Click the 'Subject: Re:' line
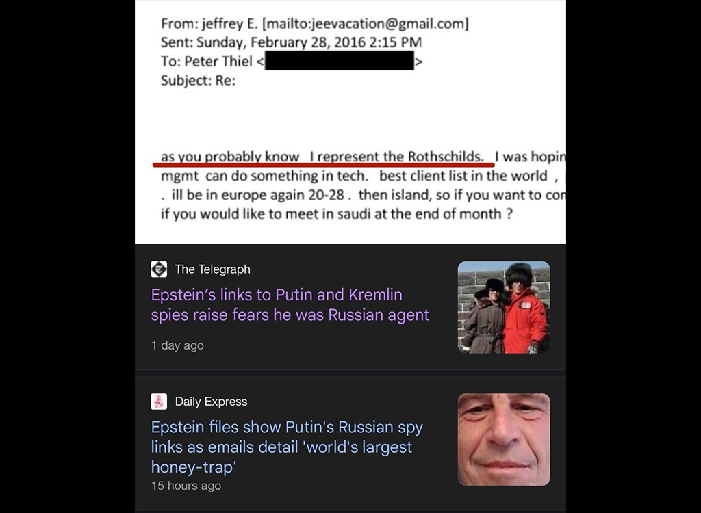The height and width of the screenshot is (513, 701). point(198,81)
